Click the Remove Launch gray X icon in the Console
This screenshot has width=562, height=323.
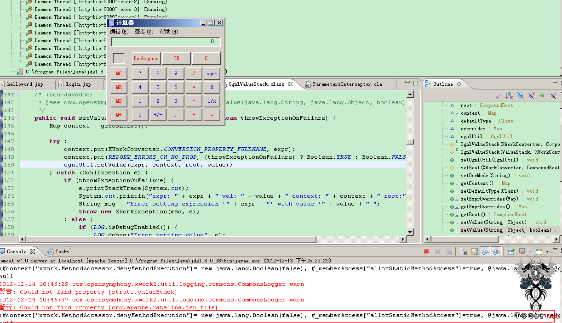(437, 251)
